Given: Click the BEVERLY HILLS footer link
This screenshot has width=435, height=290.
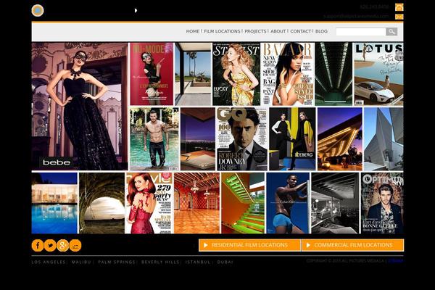Looking at the screenshot, I should click(x=160, y=262).
